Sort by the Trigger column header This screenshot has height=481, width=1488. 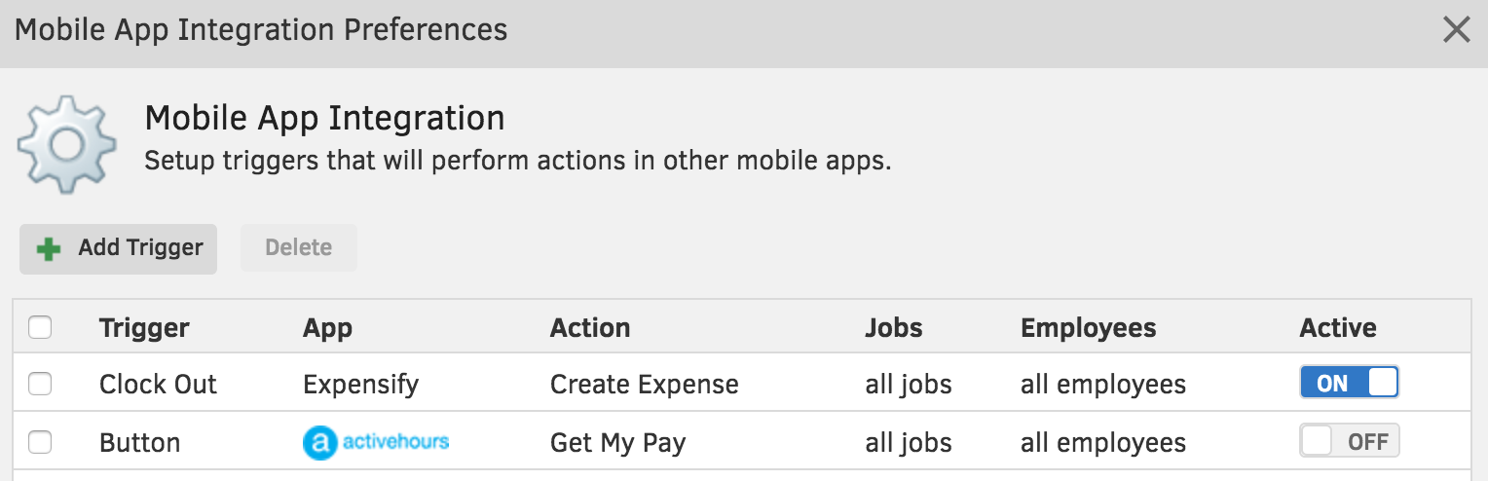click(144, 328)
